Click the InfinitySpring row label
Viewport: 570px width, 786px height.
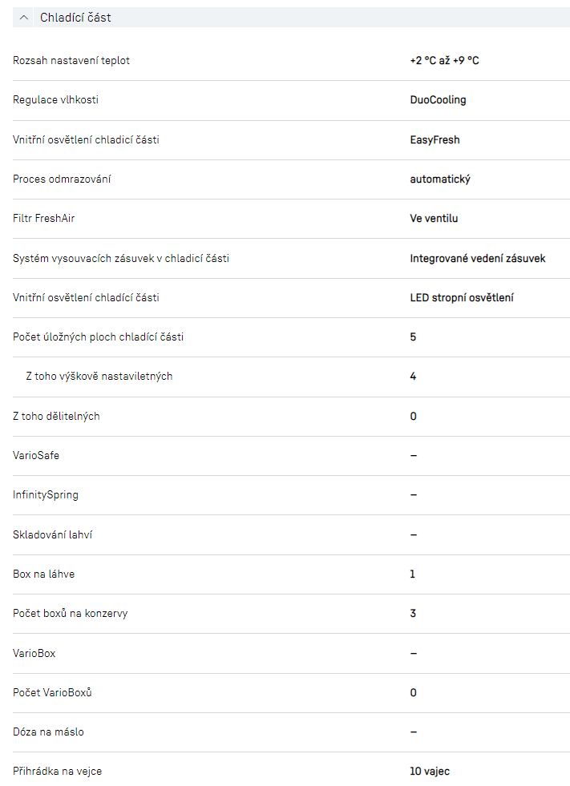click(x=46, y=495)
